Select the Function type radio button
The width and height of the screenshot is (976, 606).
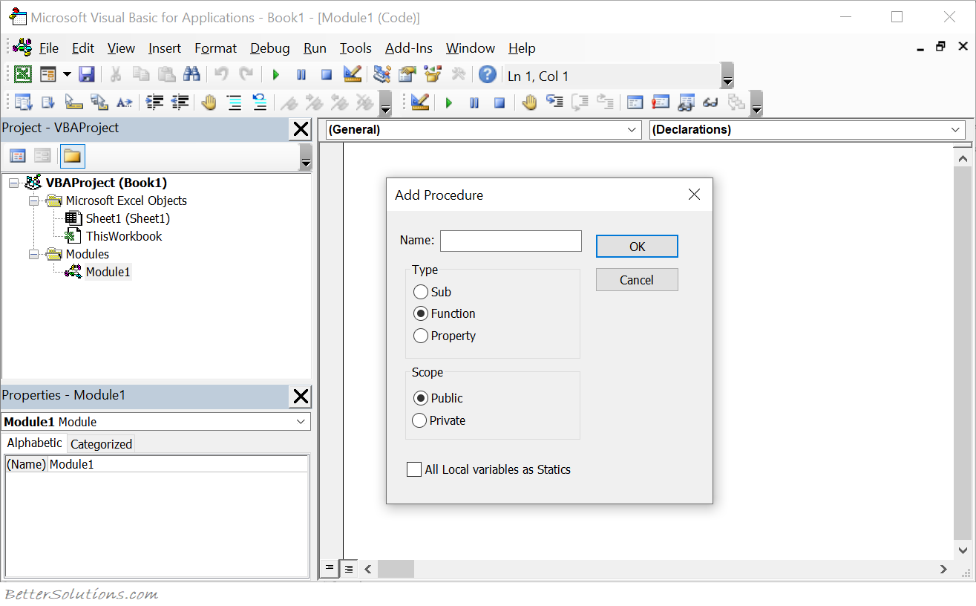click(421, 313)
